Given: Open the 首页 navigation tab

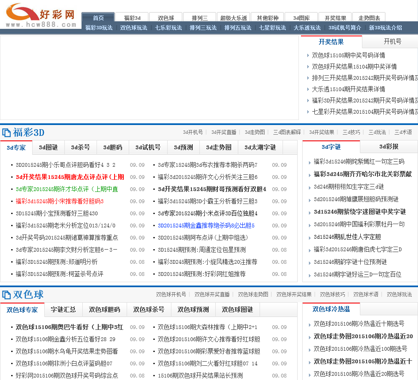Looking at the screenshot, I should [x=98, y=18].
